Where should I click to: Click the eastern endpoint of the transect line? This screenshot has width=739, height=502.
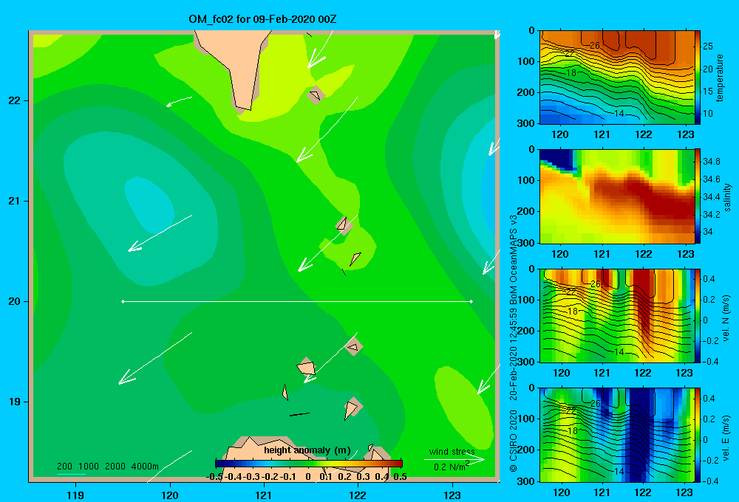(x=471, y=301)
